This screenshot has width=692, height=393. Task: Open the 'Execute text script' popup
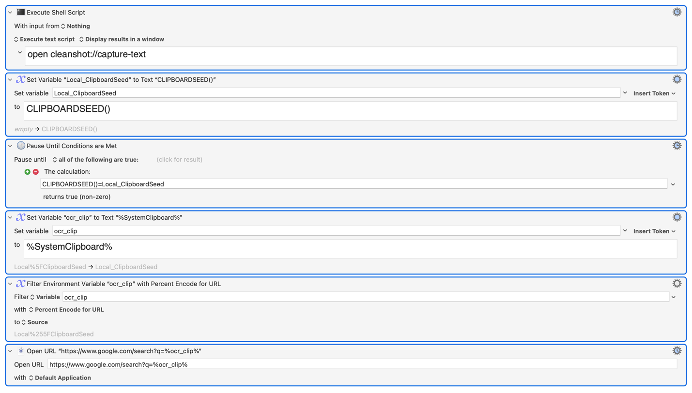[44, 39]
